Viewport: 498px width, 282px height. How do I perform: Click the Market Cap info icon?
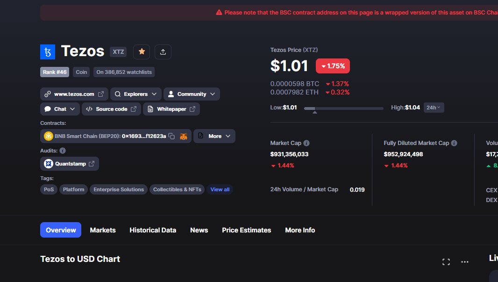click(306, 143)
